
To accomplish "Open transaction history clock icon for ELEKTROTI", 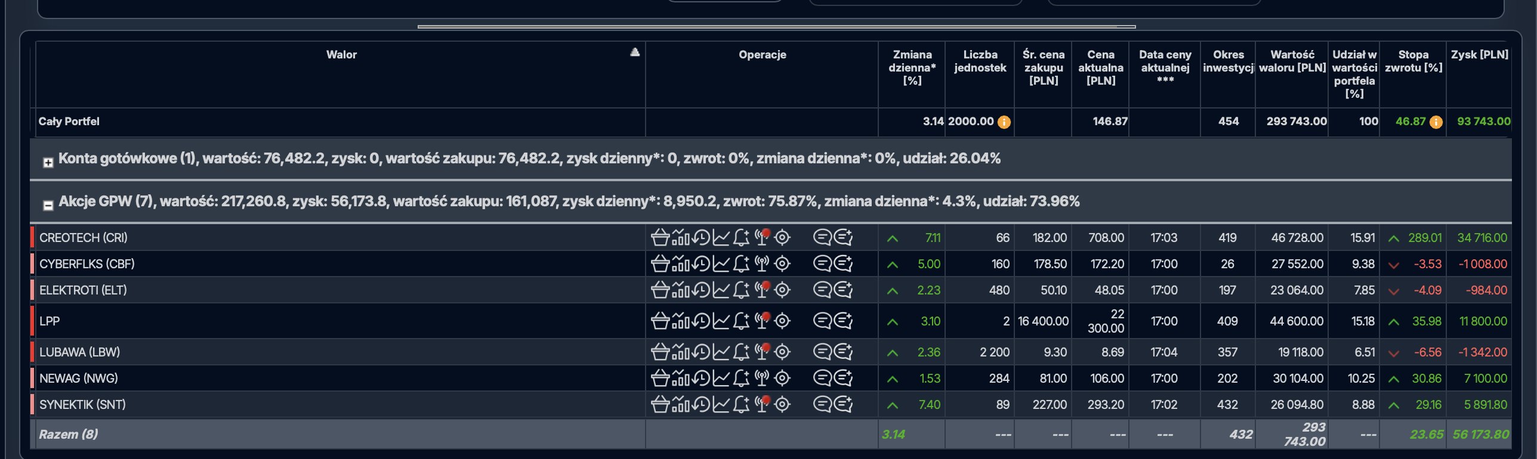I will [x=701, y=290].
